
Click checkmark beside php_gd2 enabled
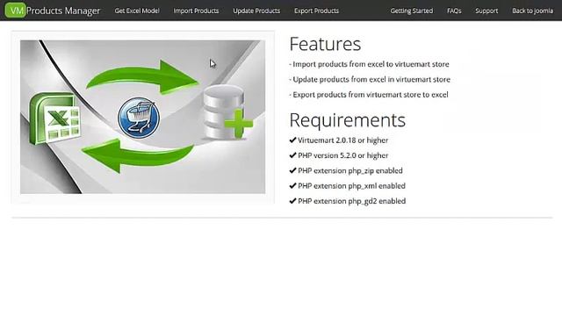click(x=292, y=201)
